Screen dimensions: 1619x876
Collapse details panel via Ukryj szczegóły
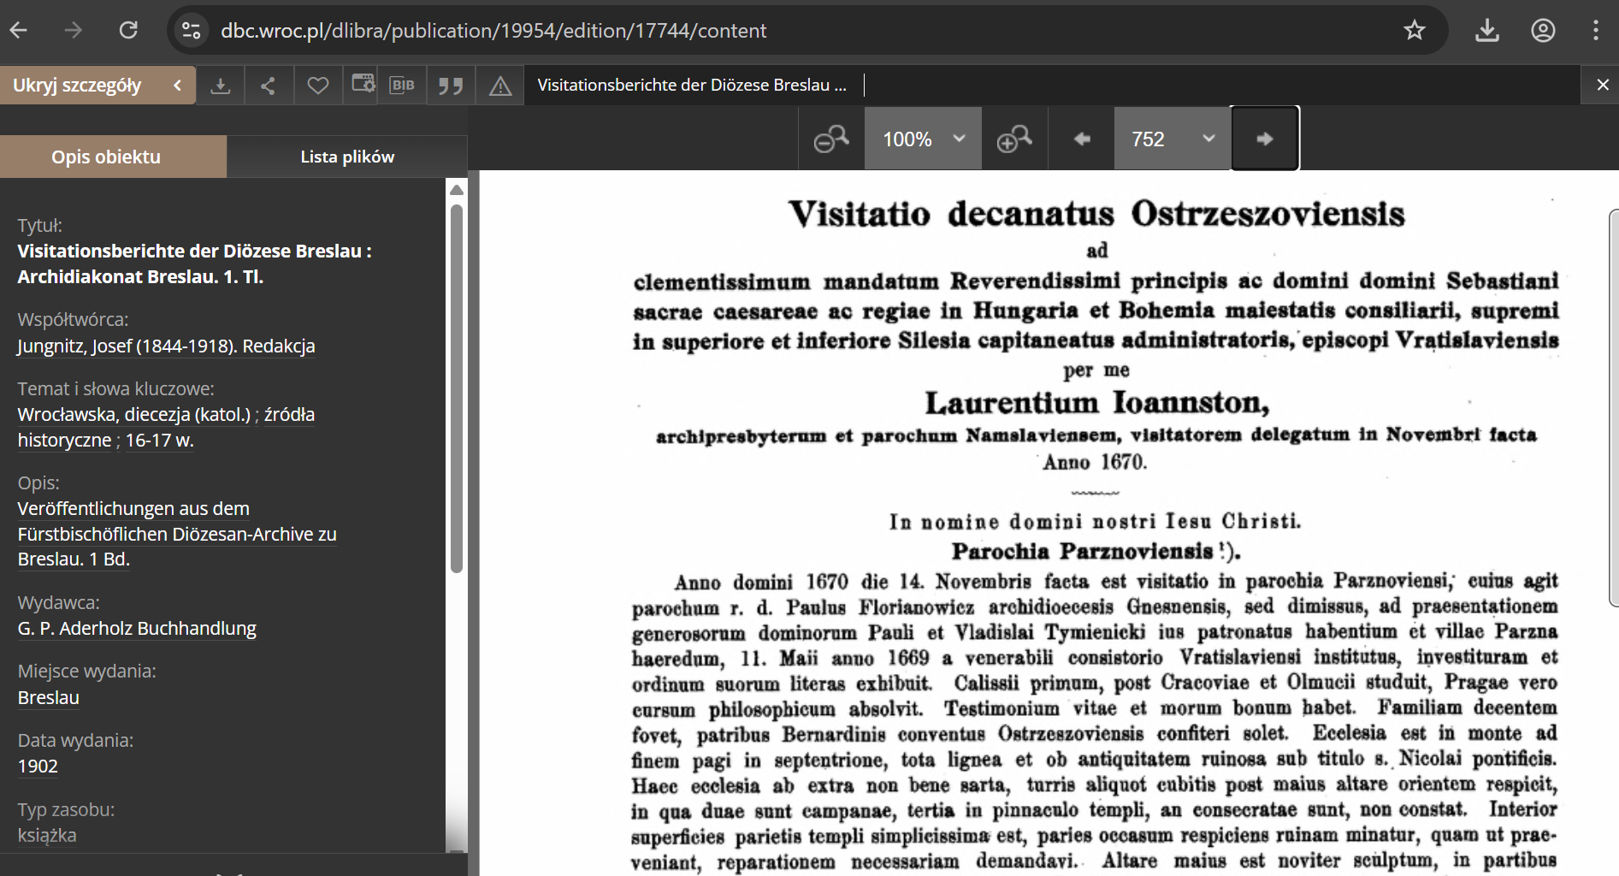point(97,86)
